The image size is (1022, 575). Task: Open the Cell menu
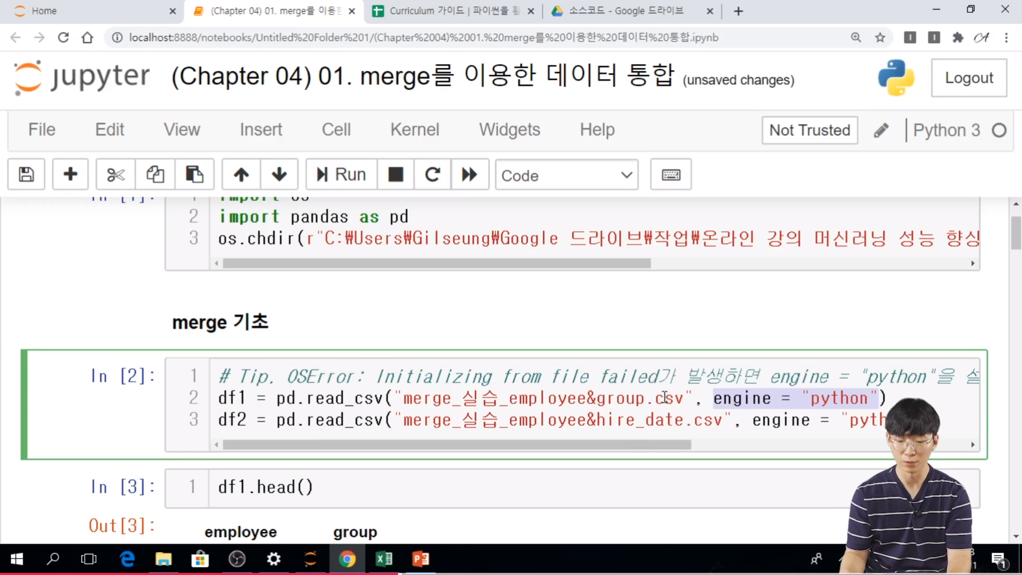click(336, 129)
